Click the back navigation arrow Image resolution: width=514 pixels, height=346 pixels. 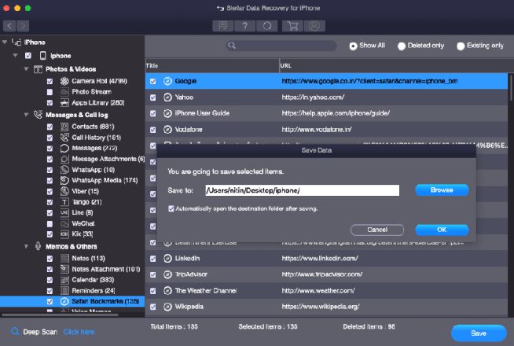[x=10, y=26]
